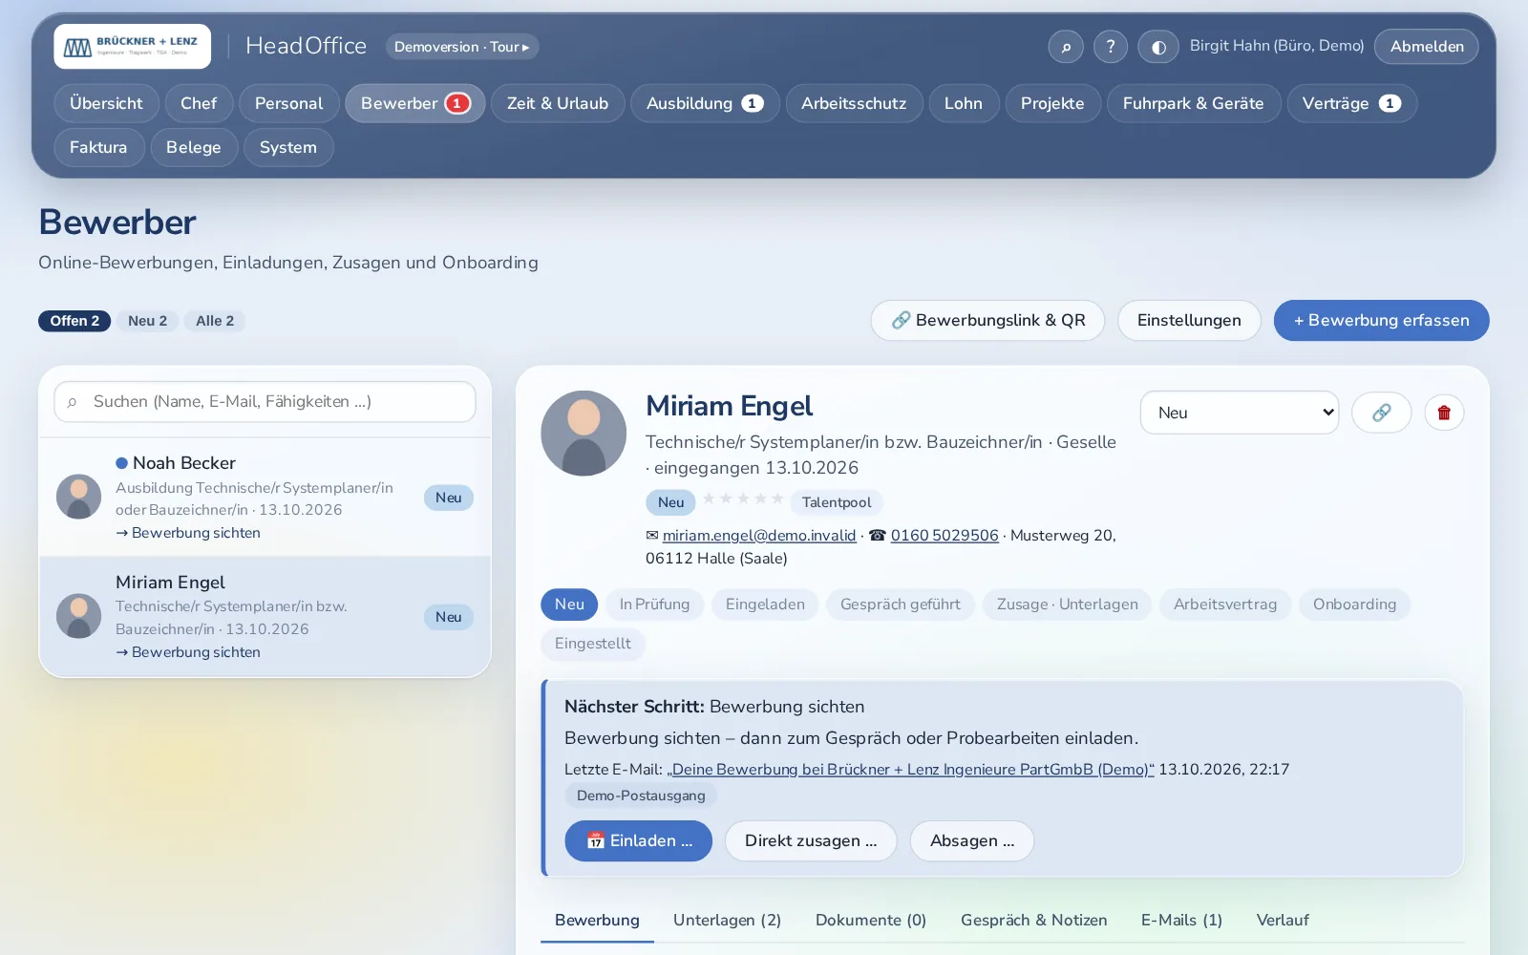Open Fuhrpark & Geräte navigation

pyautogui.click(x=1194, y=103)
